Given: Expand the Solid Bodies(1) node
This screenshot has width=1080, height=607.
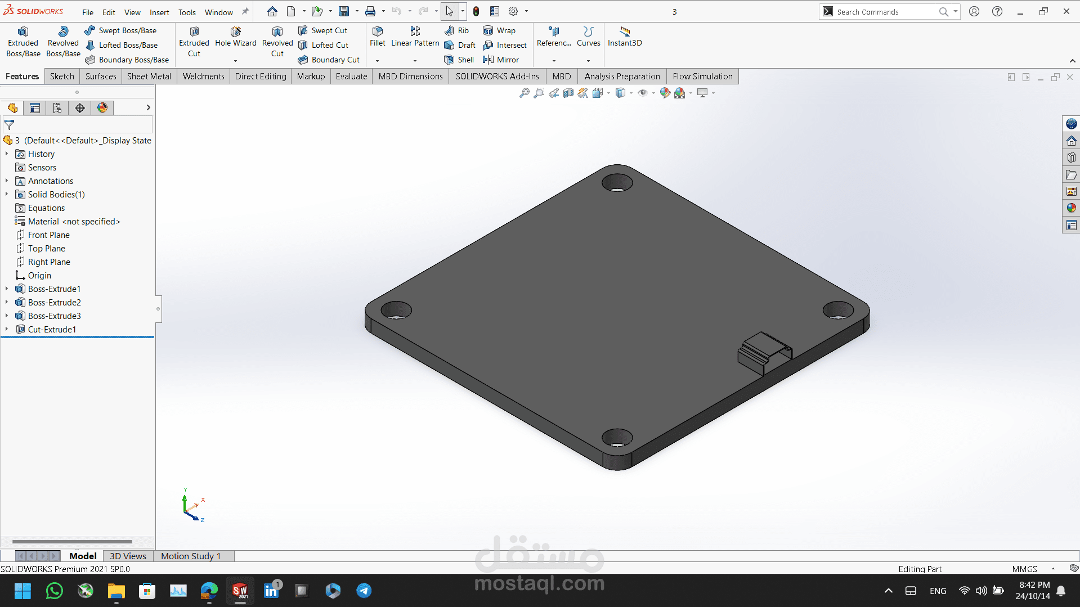Looking at the screenshot, I should tap(7, 194).
